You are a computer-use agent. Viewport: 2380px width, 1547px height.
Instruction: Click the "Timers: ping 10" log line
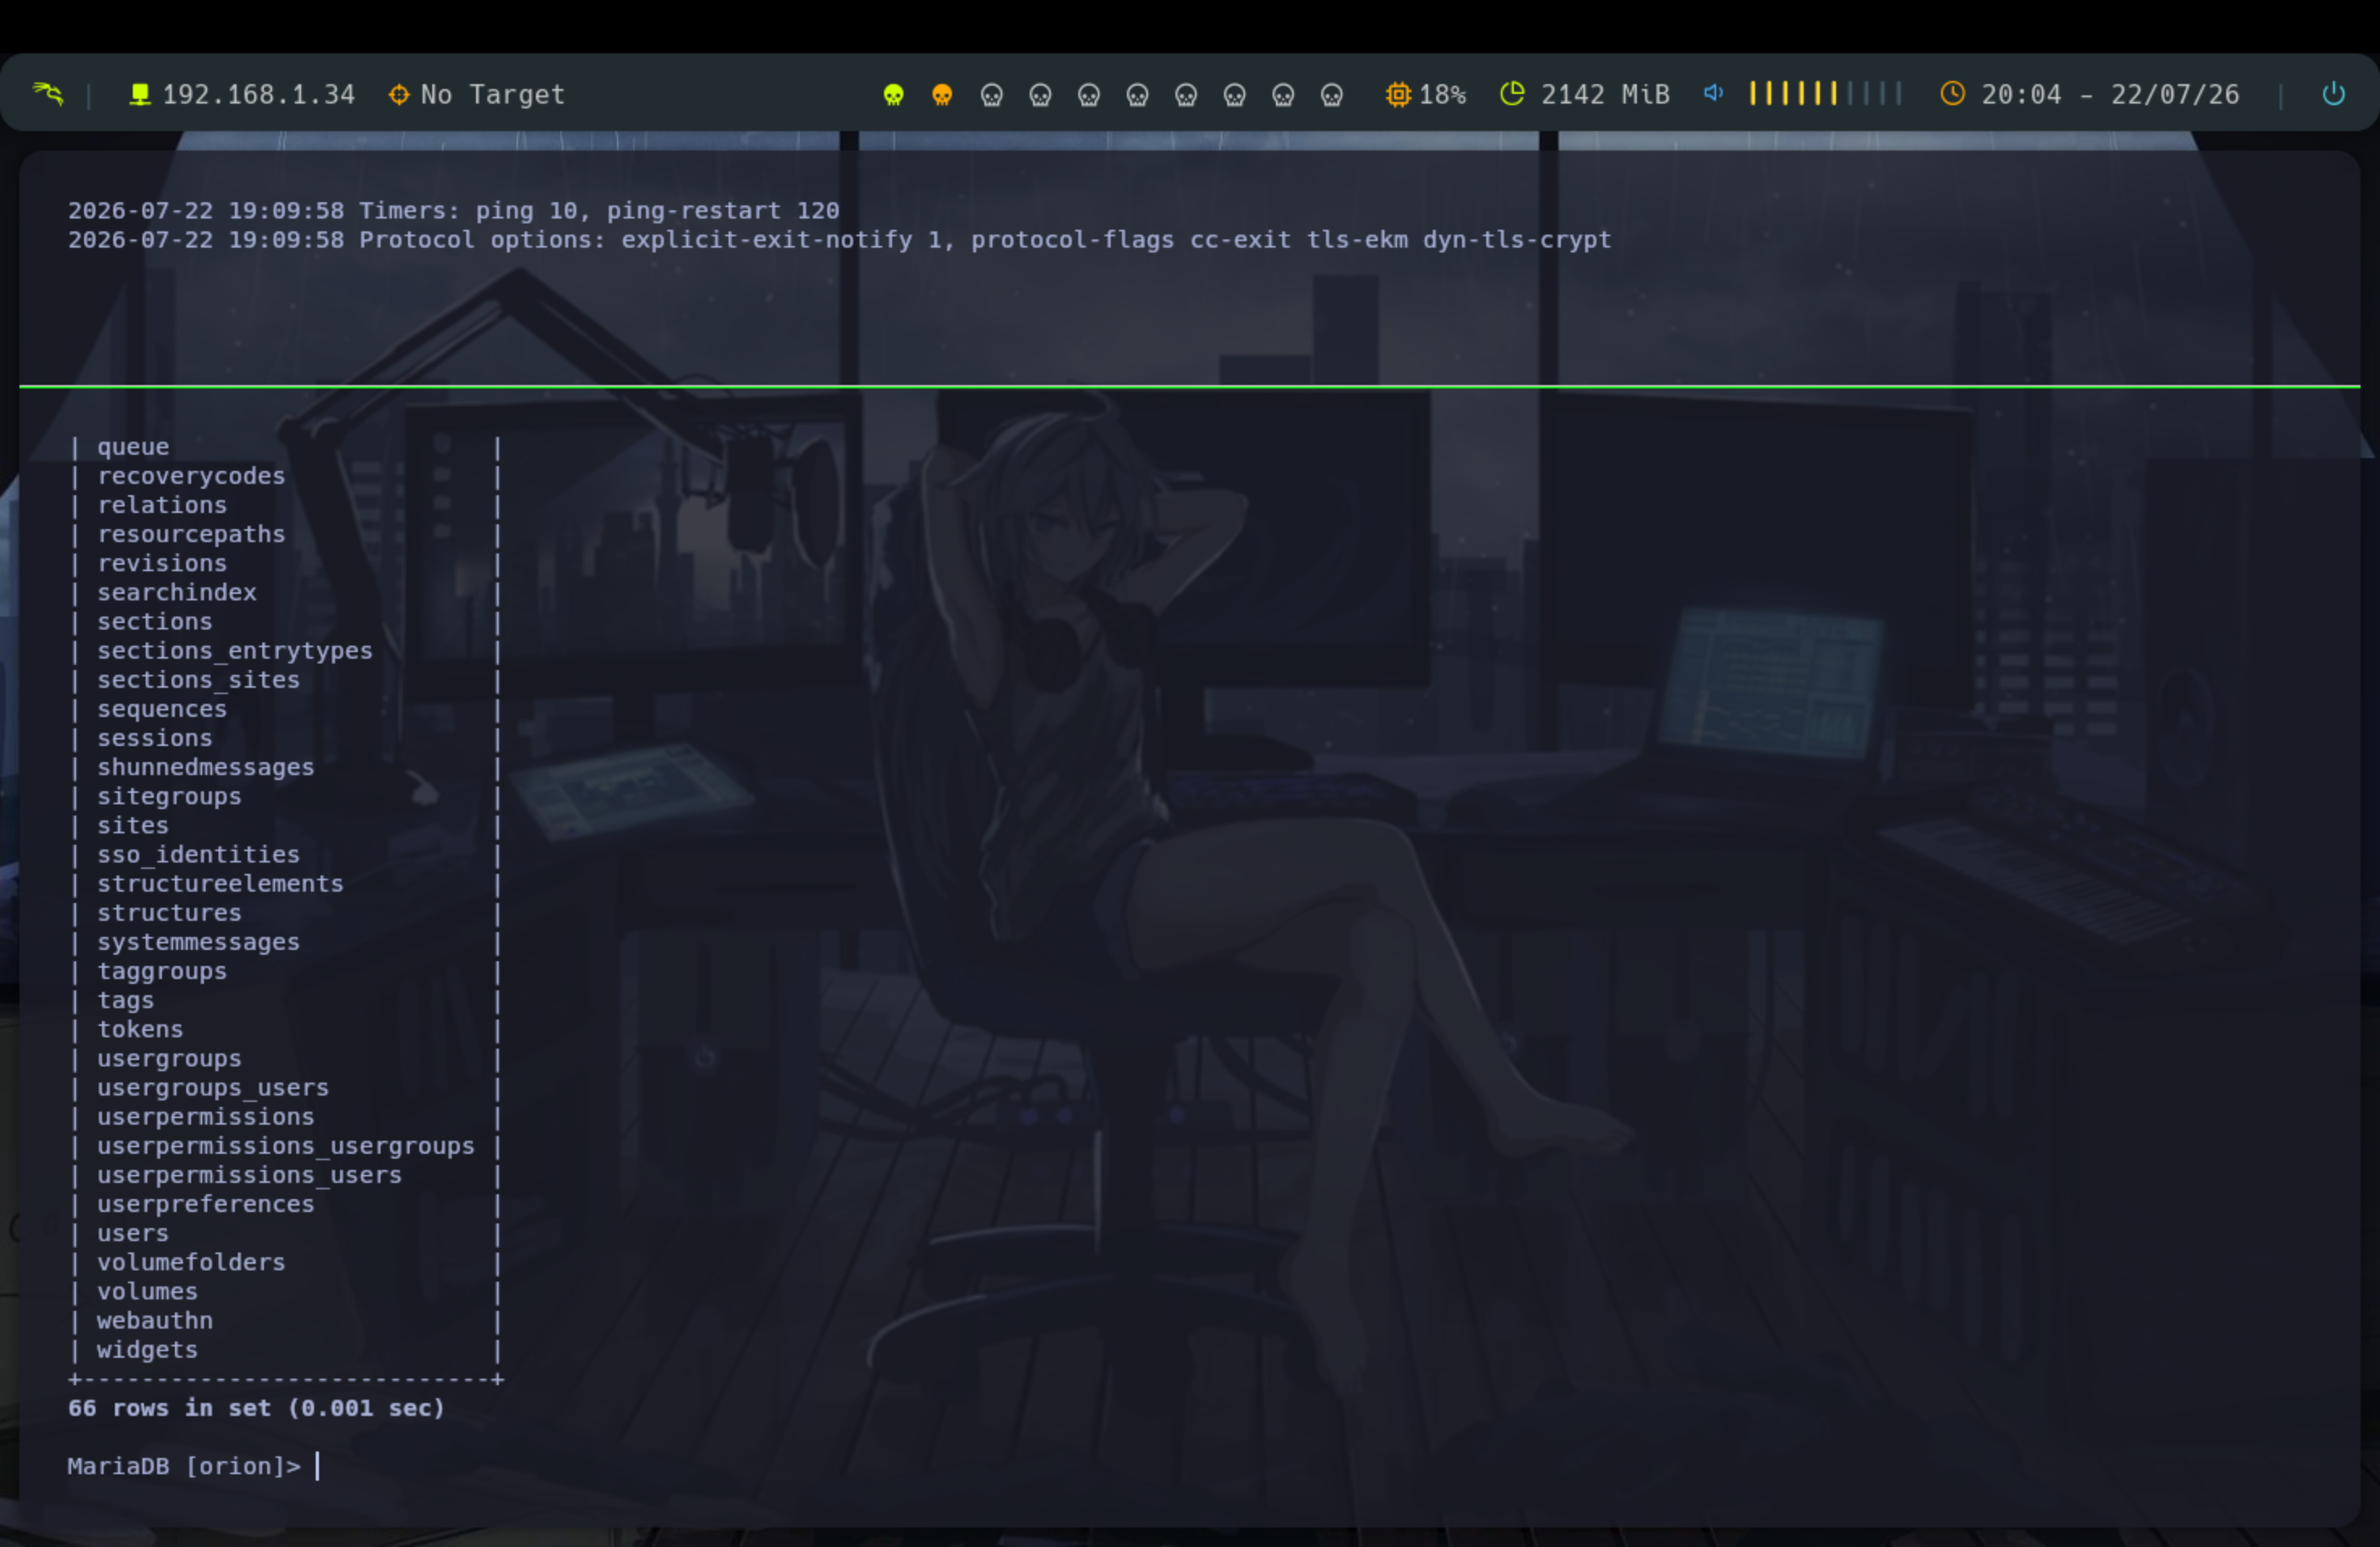coord(454,211)
